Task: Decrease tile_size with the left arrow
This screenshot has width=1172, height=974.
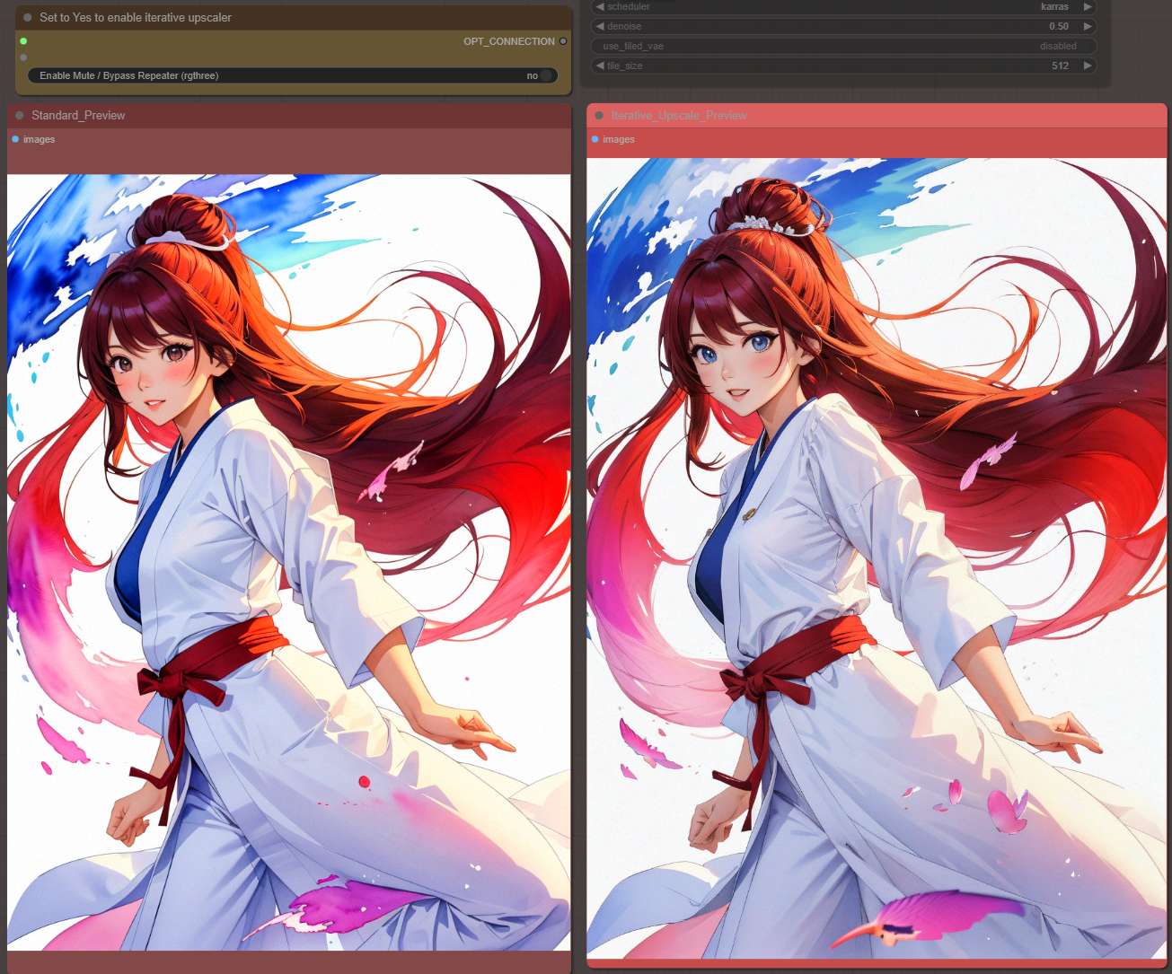Action: [x=600, y=66]
